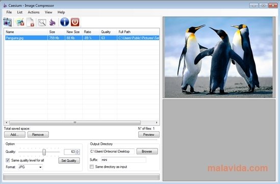
Task: Toggle Same quality level for all checkbox
Action: tap(8, 160)
